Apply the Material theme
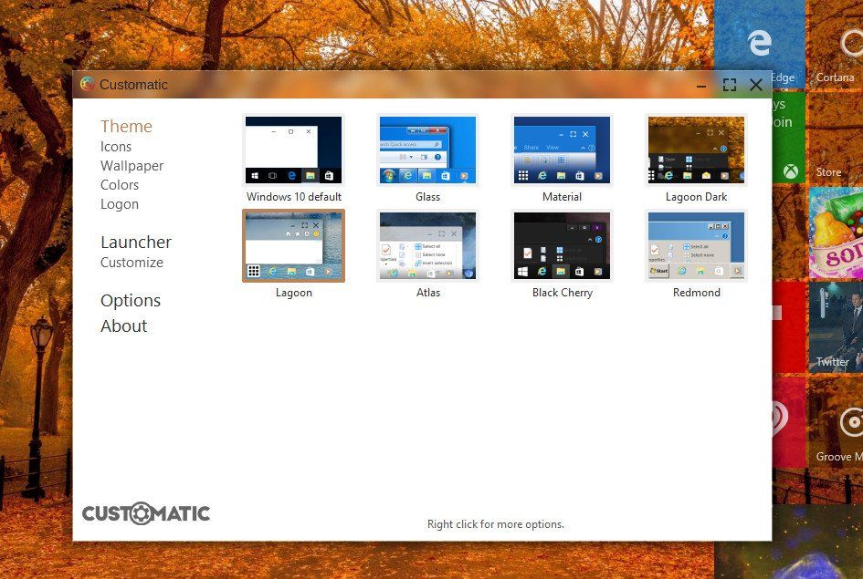 [x=562, y=150]
